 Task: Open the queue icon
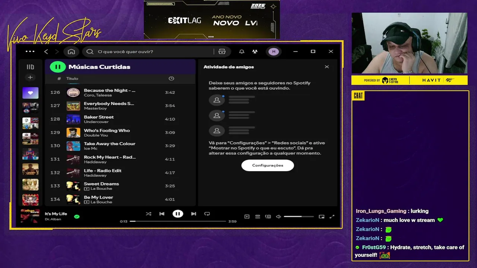click(x=258, y=217)
